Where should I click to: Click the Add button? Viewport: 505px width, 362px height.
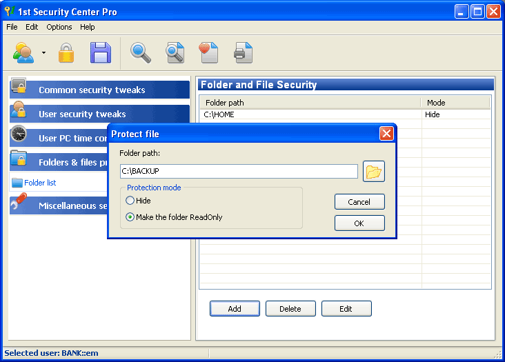coord(235,309)
